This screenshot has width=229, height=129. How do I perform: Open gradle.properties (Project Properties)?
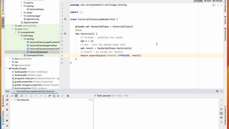point(34,82)
